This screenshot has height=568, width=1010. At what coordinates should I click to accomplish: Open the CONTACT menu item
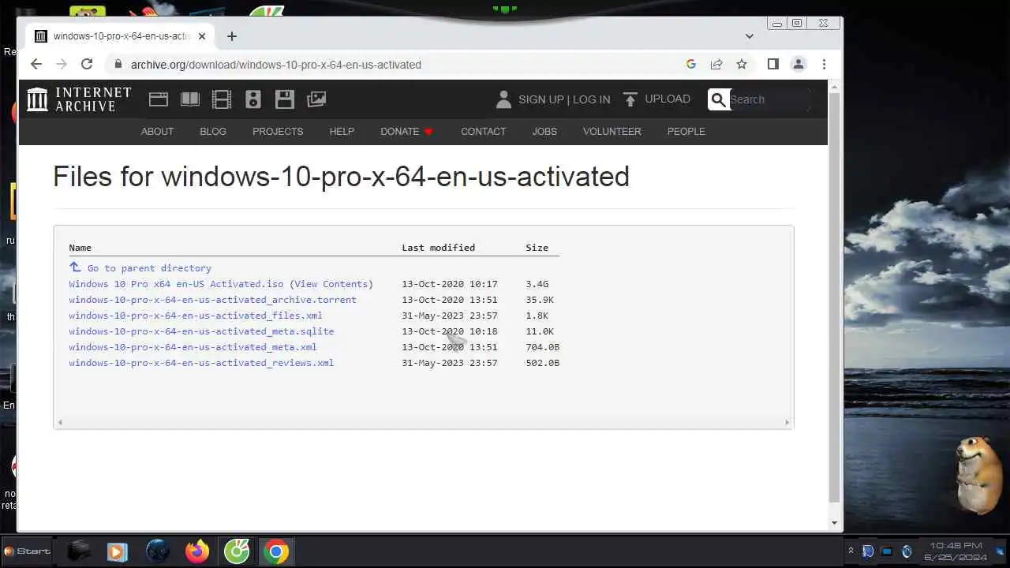484,132
